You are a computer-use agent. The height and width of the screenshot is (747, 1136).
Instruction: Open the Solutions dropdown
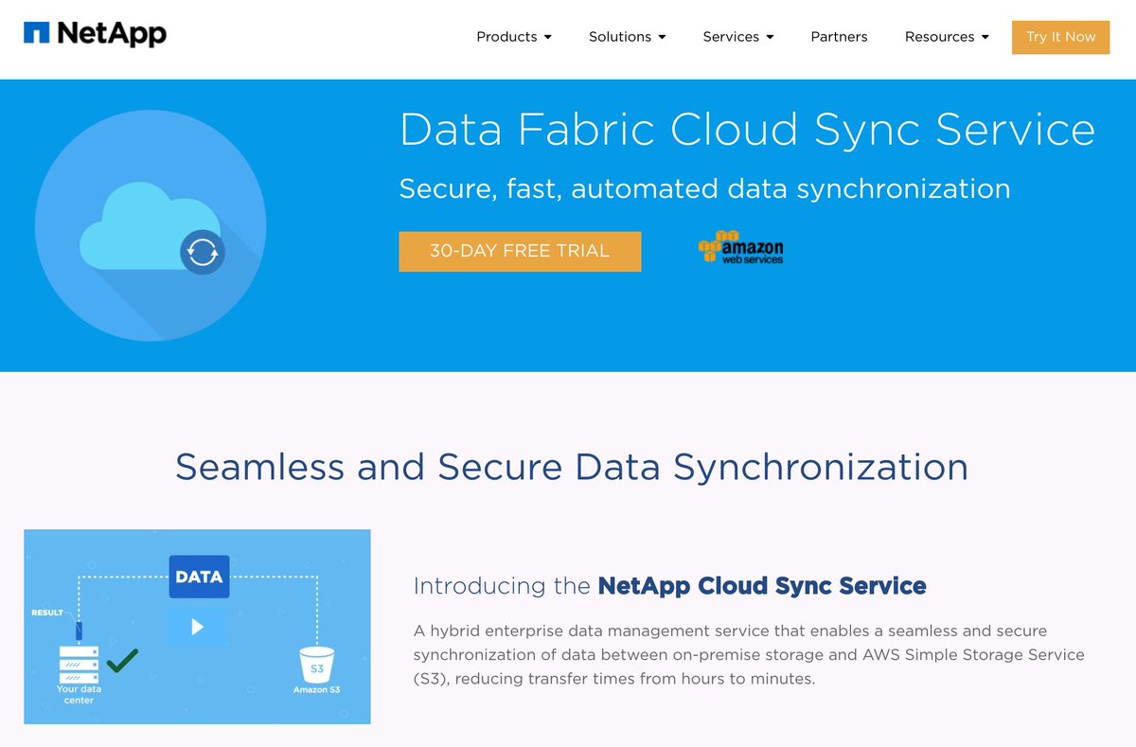627,37
